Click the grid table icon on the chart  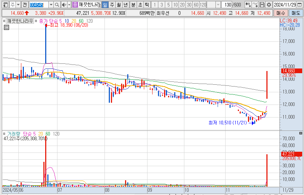coord(7,27)
